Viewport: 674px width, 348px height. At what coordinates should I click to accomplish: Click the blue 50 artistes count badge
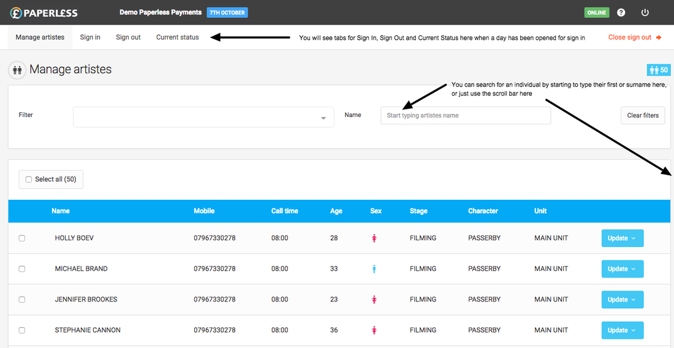[x=659, y=70]
